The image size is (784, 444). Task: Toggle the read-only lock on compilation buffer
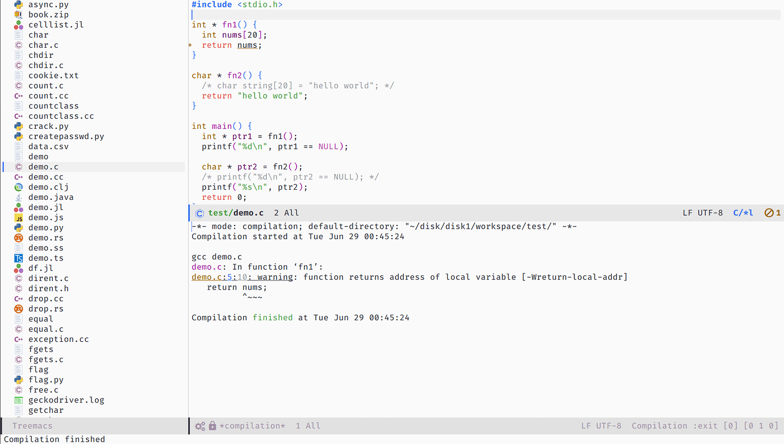(212, 425)
